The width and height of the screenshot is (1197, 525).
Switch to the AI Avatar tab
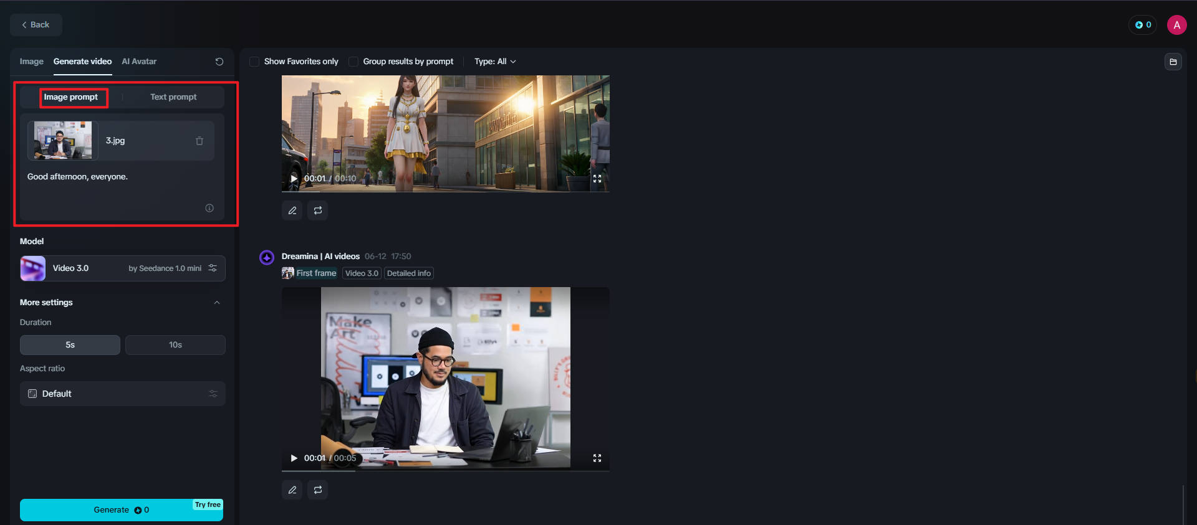coord(139,62)
